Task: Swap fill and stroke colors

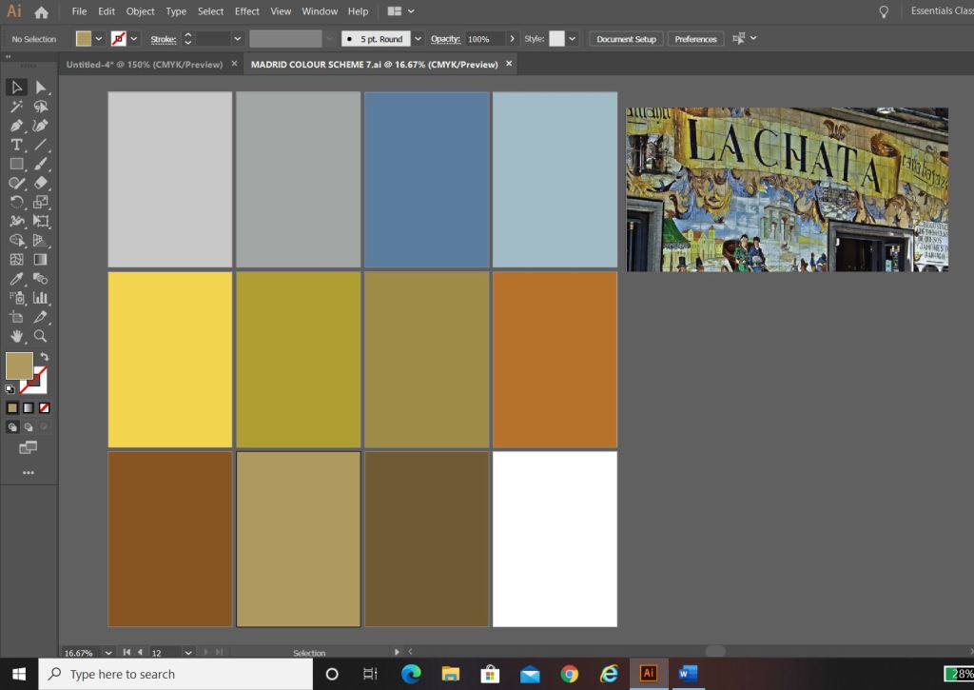Action: (x=44, y=357)
